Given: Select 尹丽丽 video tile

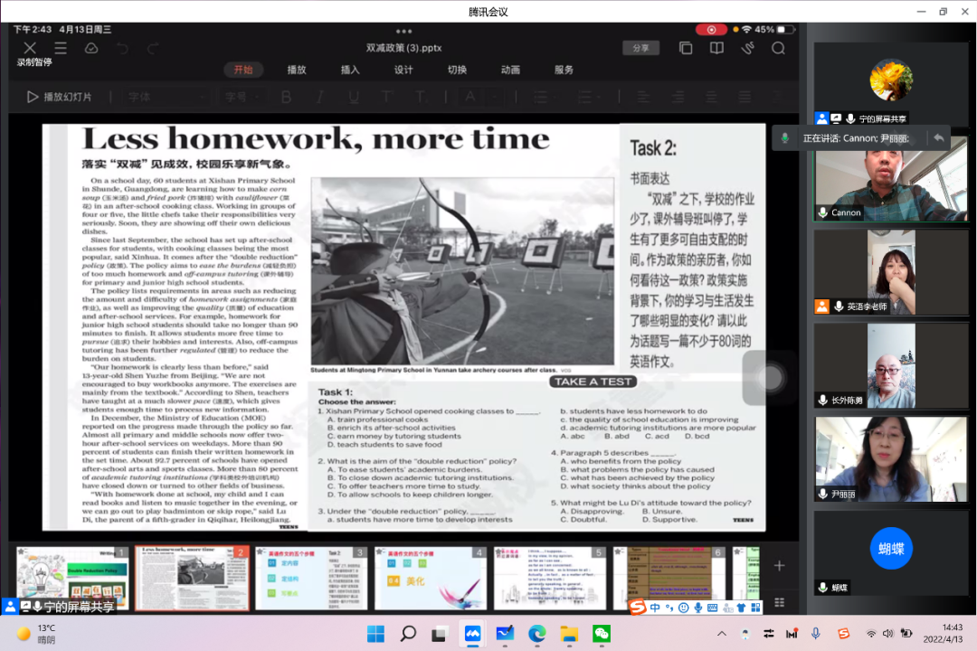Looking at the screenshot, I should (x=891, y=459).
